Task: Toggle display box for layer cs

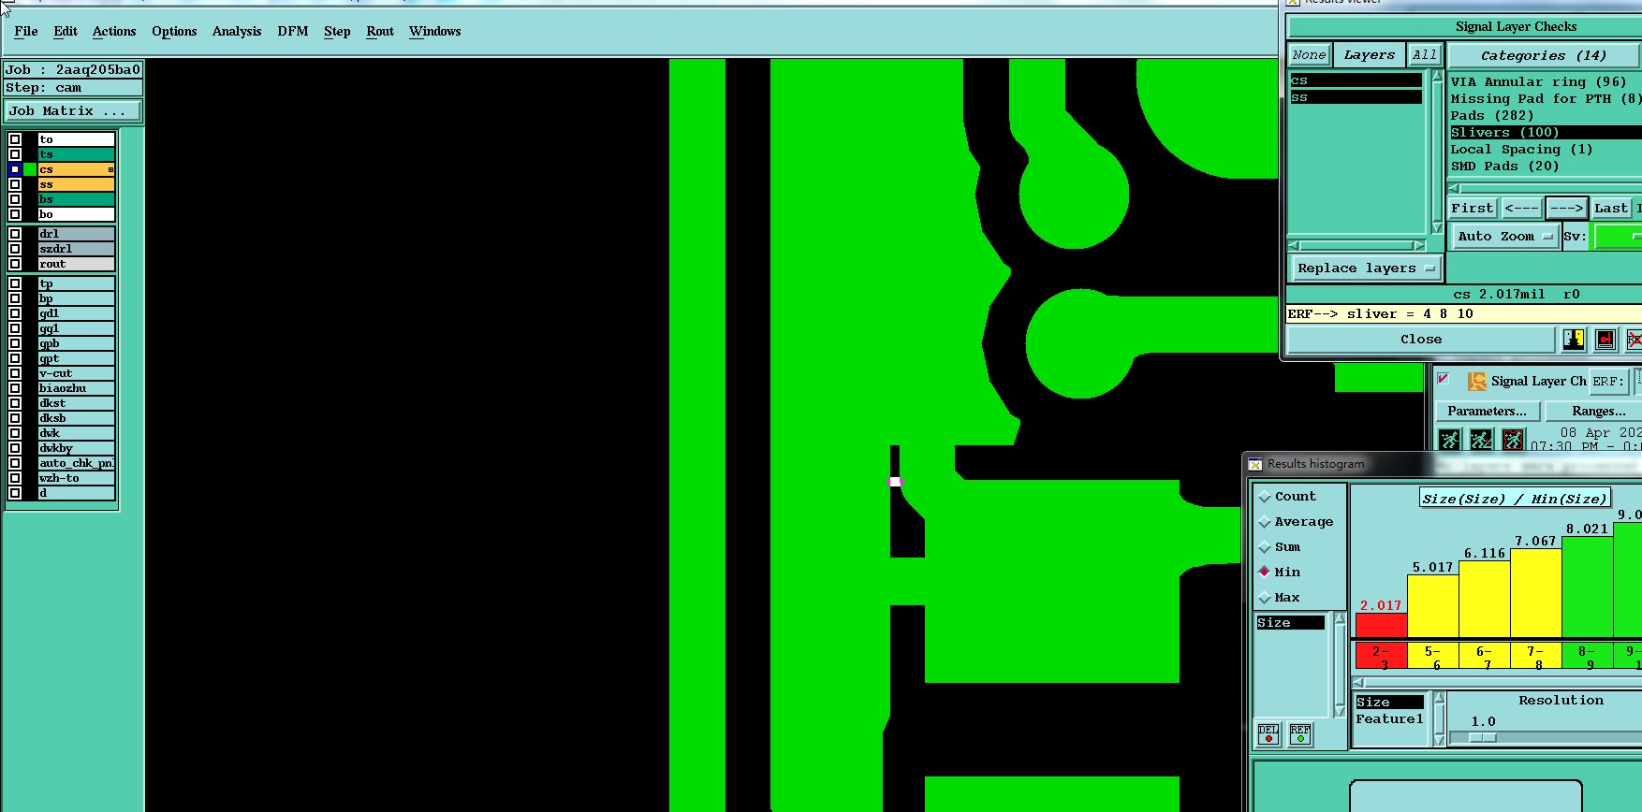Action: [x=15, y=169]
